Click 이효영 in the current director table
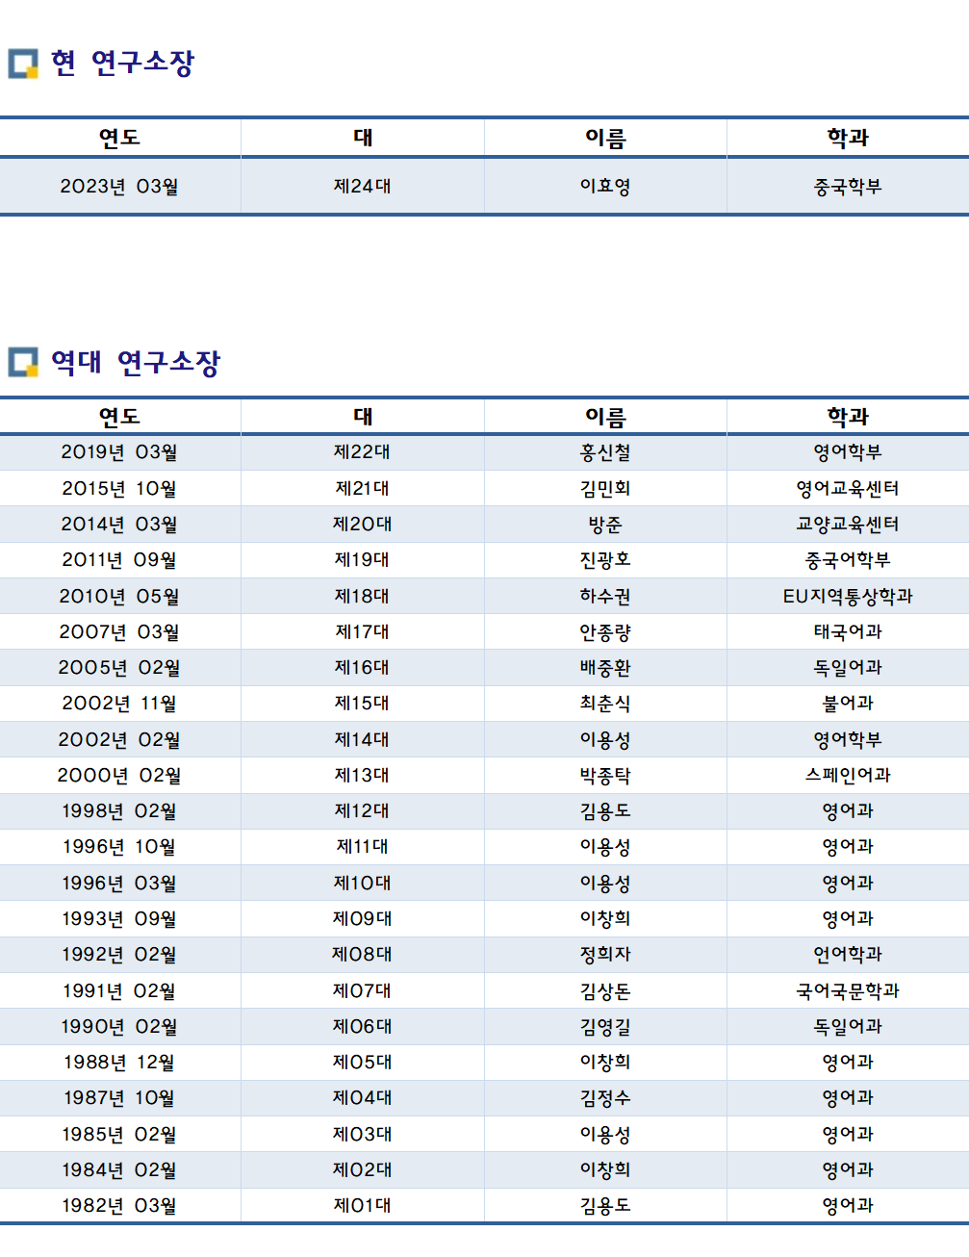 605,187
